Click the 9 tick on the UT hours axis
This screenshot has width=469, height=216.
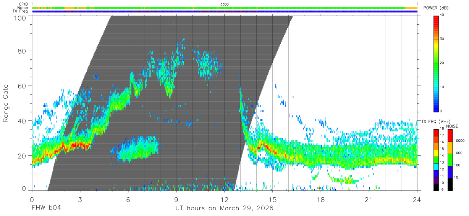(176, 199)
